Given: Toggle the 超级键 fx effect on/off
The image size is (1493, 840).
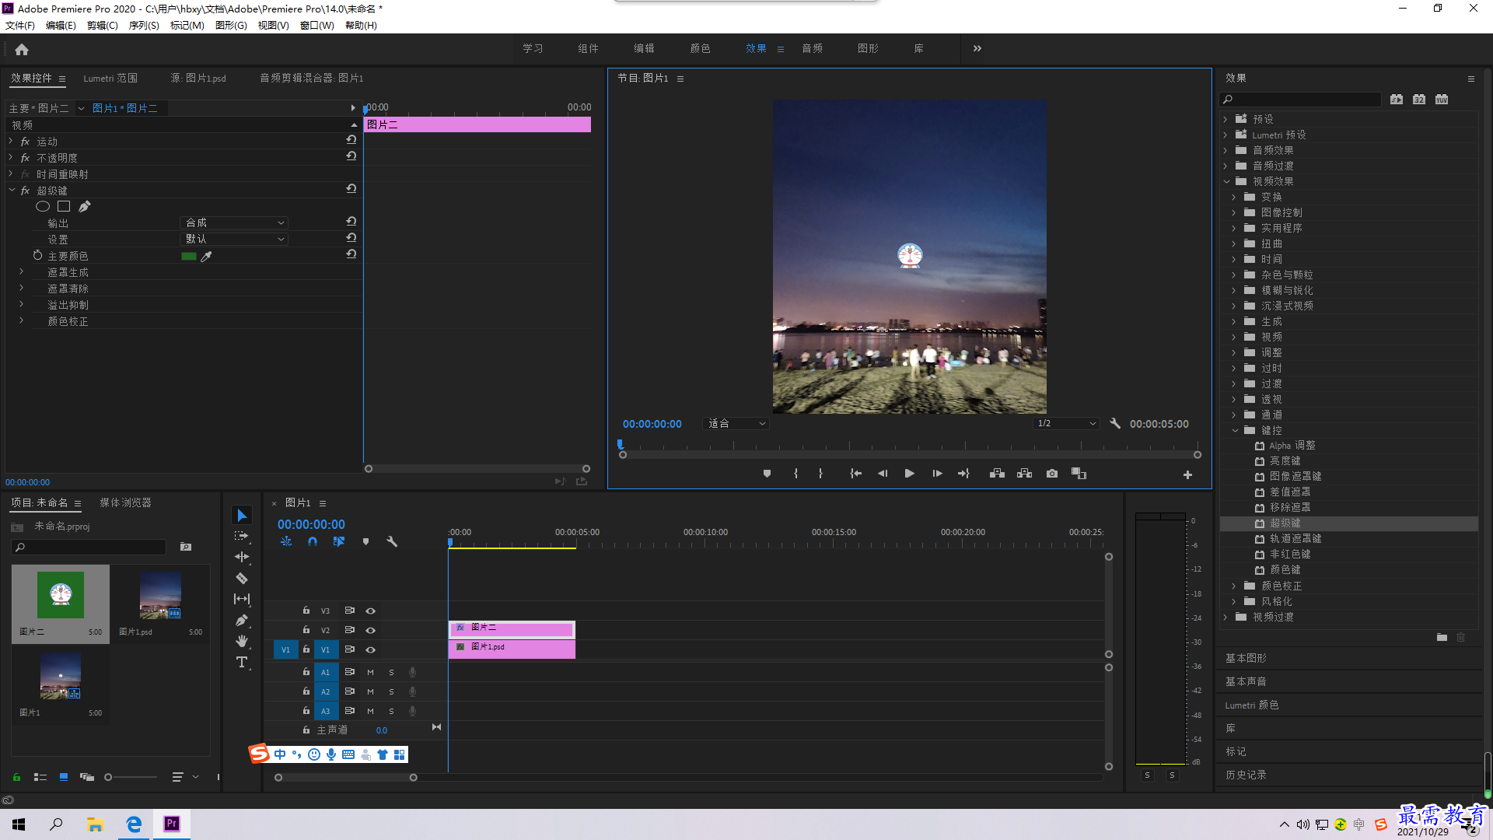Looking at the screenshot, I should tap(25, 191).
